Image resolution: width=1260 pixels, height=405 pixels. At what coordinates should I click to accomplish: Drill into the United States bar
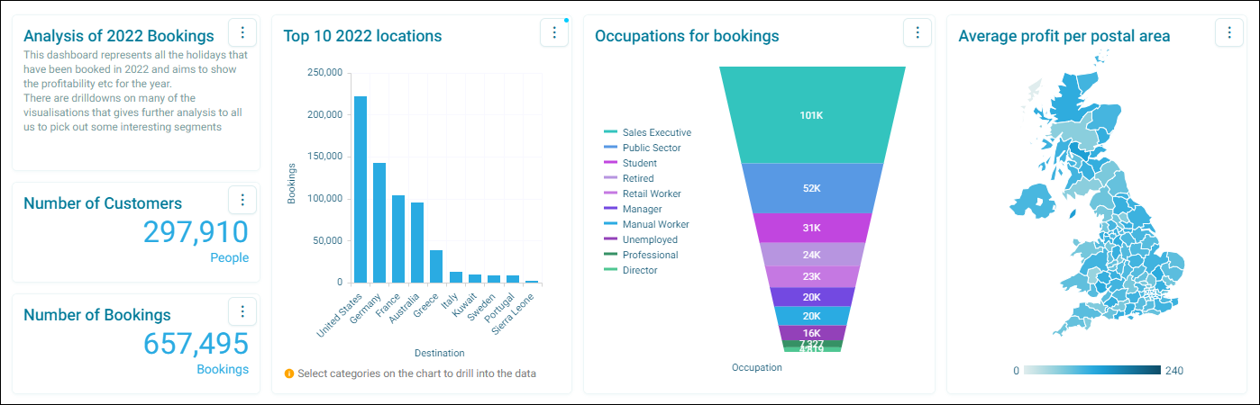361,189
